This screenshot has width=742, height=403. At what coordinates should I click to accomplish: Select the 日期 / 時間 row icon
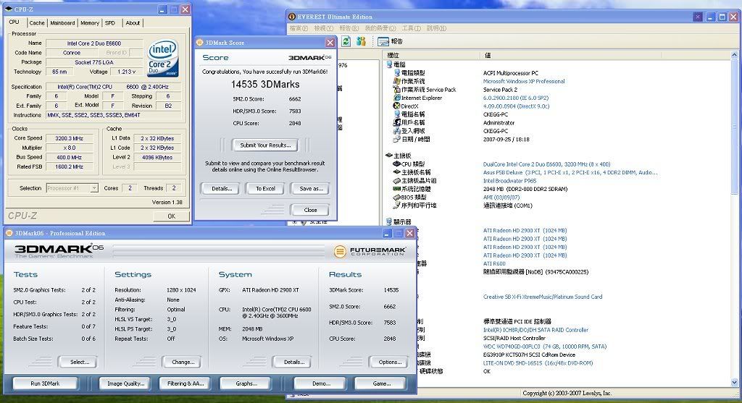point(397,140)
